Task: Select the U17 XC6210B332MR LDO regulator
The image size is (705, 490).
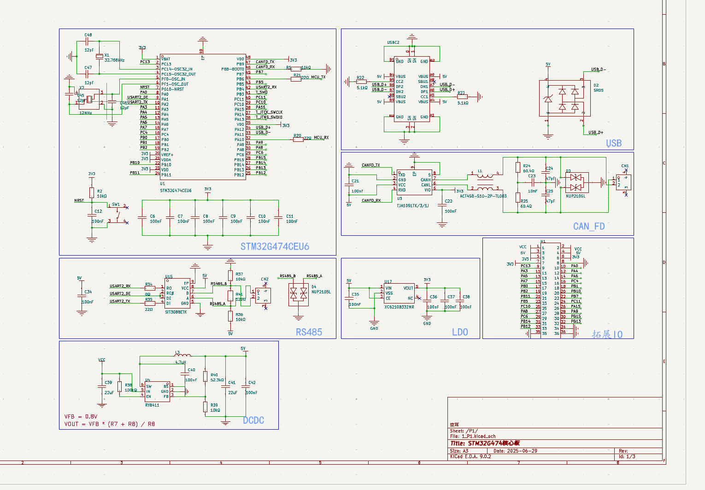Action: [399, 293]
